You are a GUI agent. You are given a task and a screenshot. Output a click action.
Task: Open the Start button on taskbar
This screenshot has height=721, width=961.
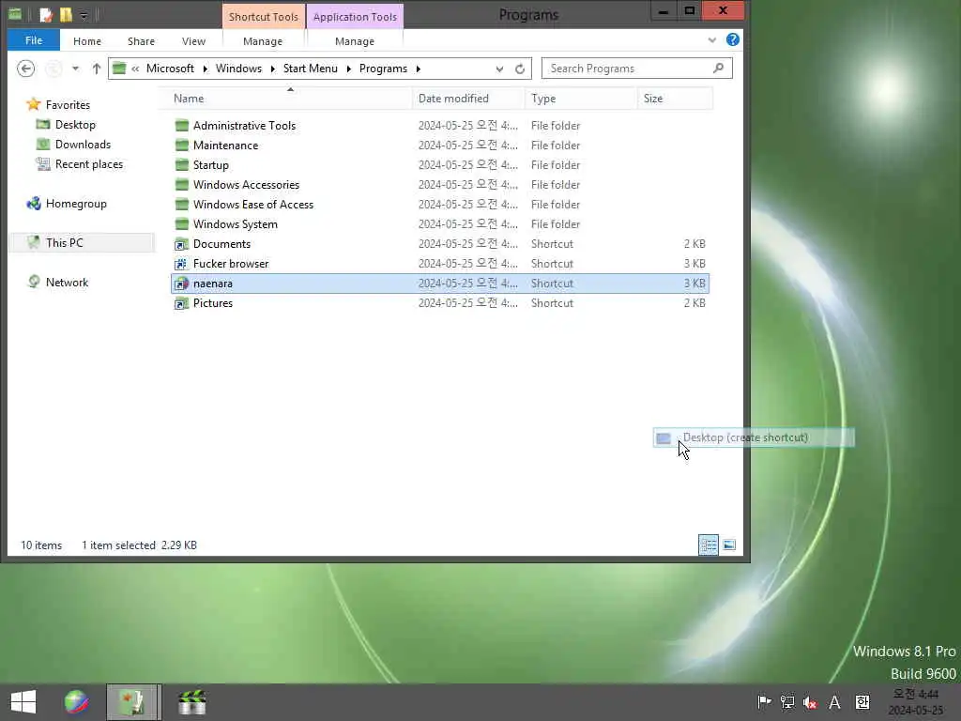[x=23, y=702]
